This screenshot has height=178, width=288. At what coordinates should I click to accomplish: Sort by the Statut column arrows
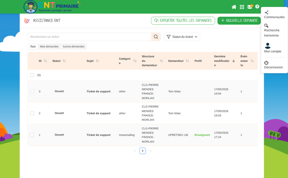click(x=64, y=61)
